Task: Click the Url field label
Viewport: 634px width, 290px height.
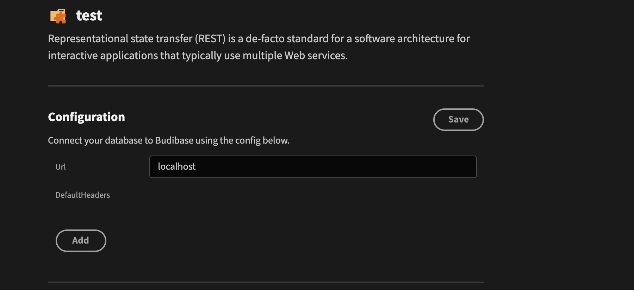Action: (61, 167)
